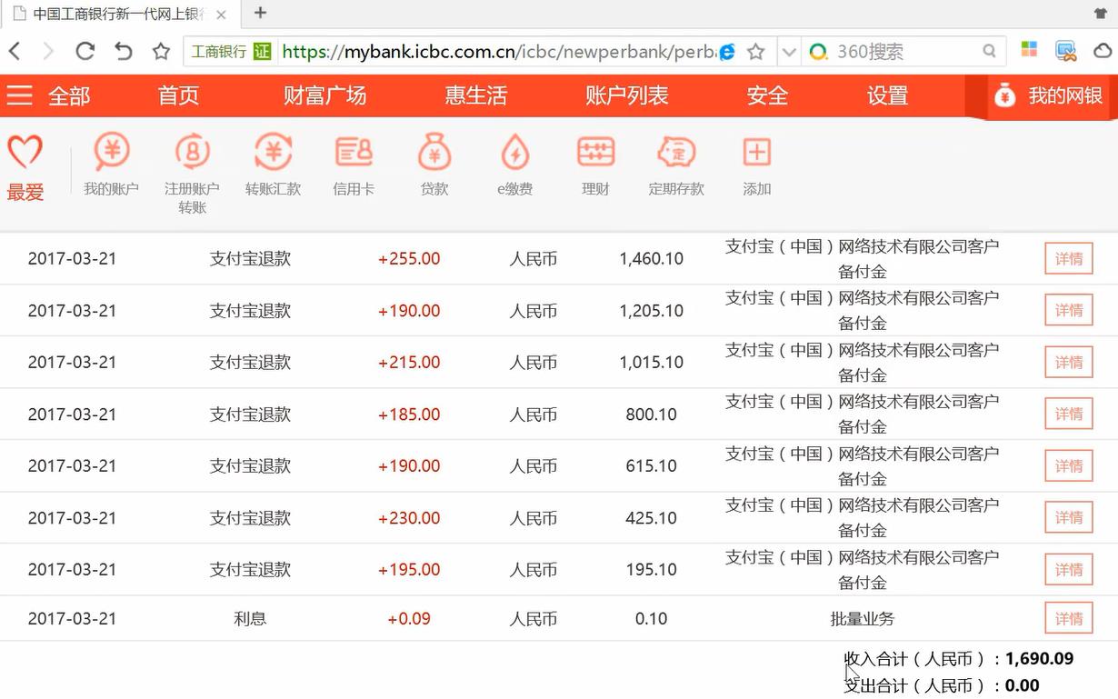The width and height of the screenshot is (1118, 699).
Task: Open new tab with plus button
Action: [x=260, y=13]
